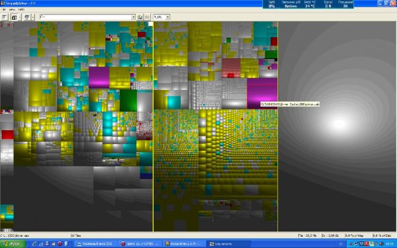Click the last quick launch icon next to Opera

click(66, 243)
